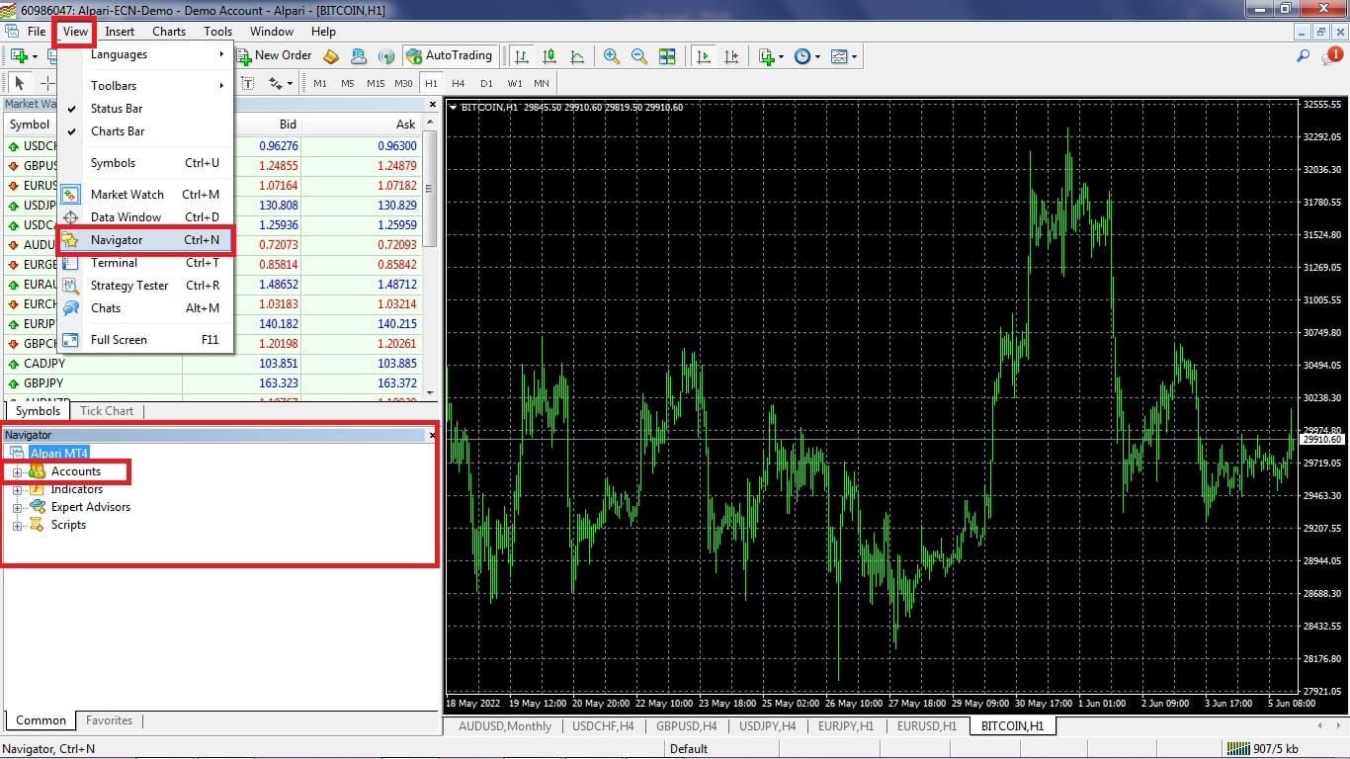Click the GBPJPY bid value 163.323

point(279,383)
